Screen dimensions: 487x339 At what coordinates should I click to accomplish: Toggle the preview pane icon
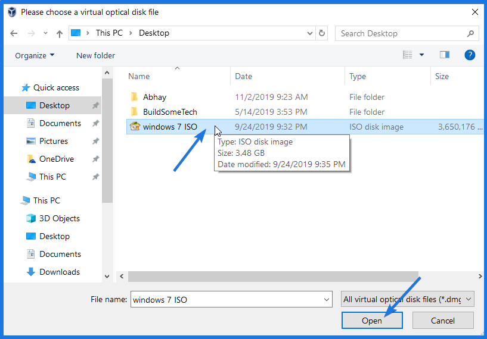pyautogui.click(x=444, y=55)
